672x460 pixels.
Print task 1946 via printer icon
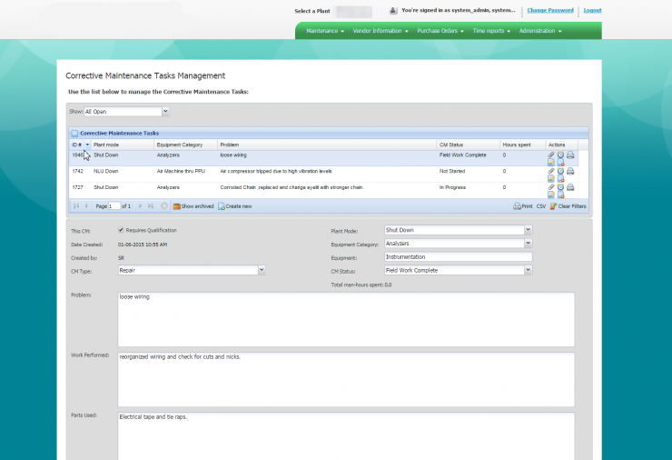coord(570,155)
